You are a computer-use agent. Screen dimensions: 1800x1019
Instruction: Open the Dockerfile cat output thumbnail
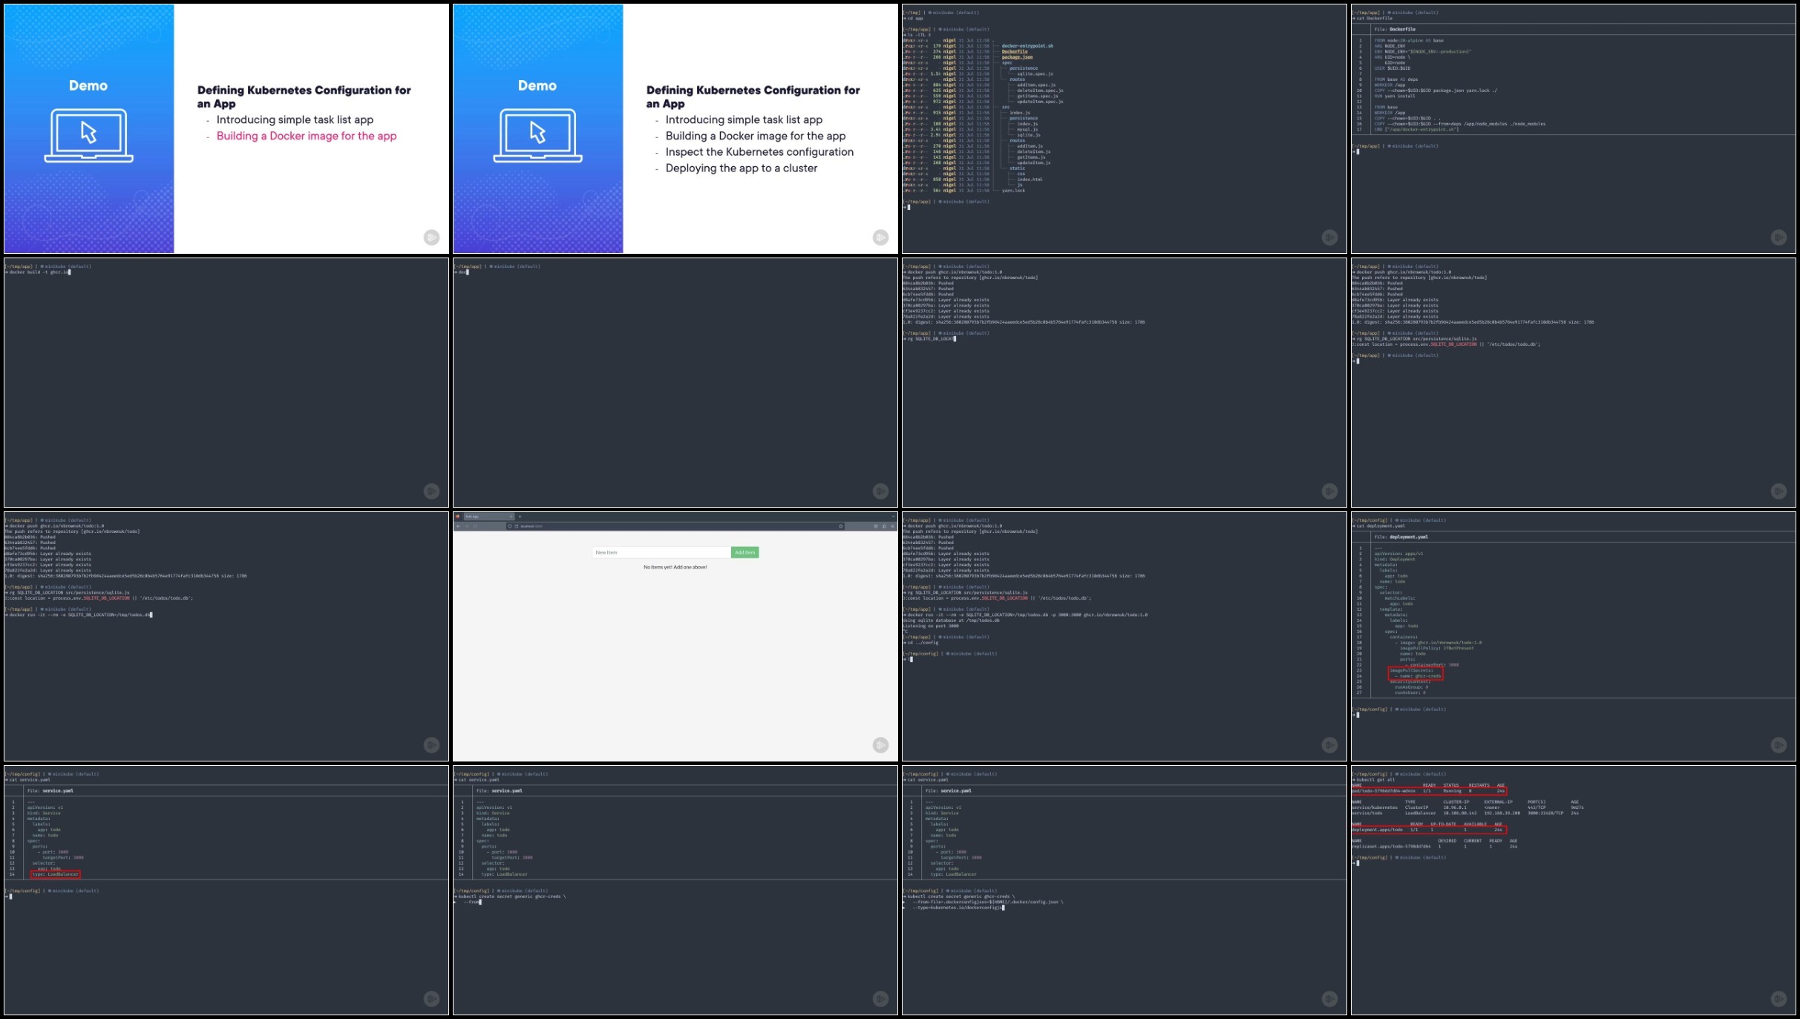pos(1573,128)
